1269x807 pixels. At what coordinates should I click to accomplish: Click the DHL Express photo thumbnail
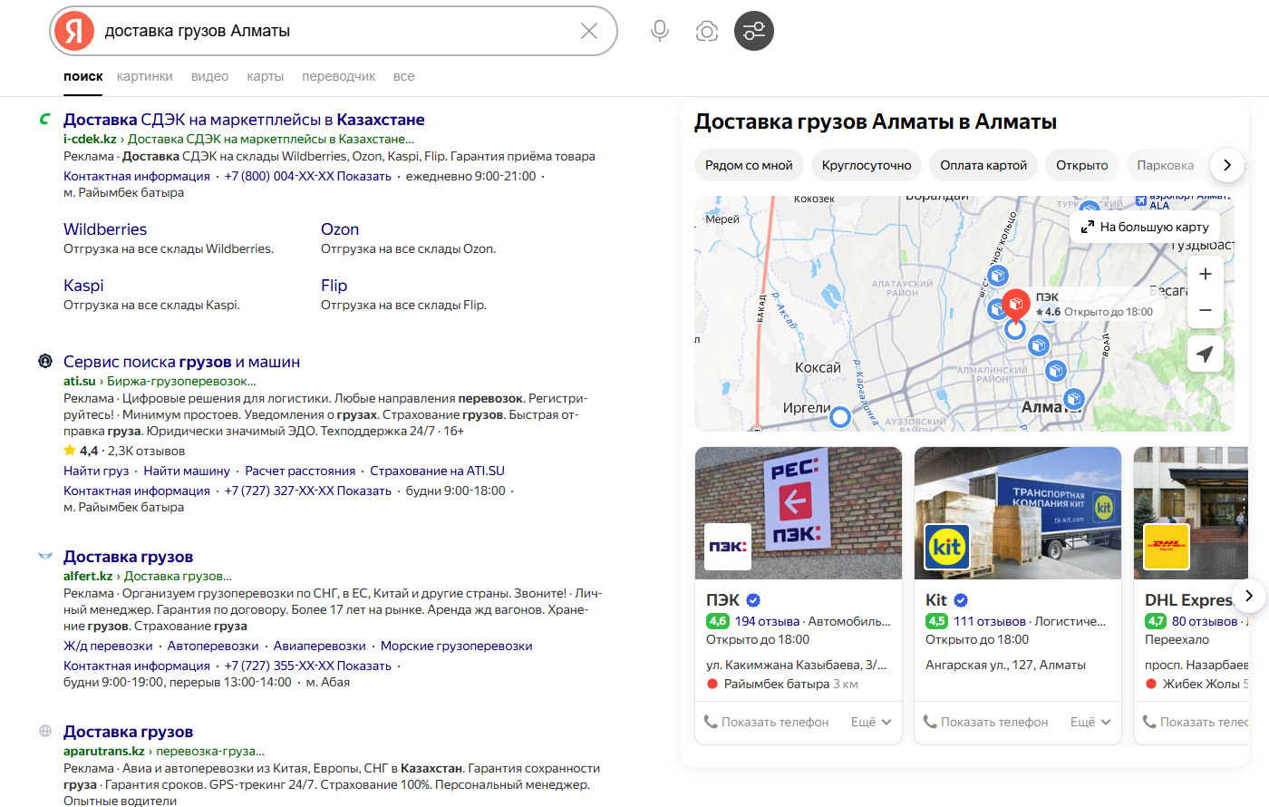point(1191,513)
